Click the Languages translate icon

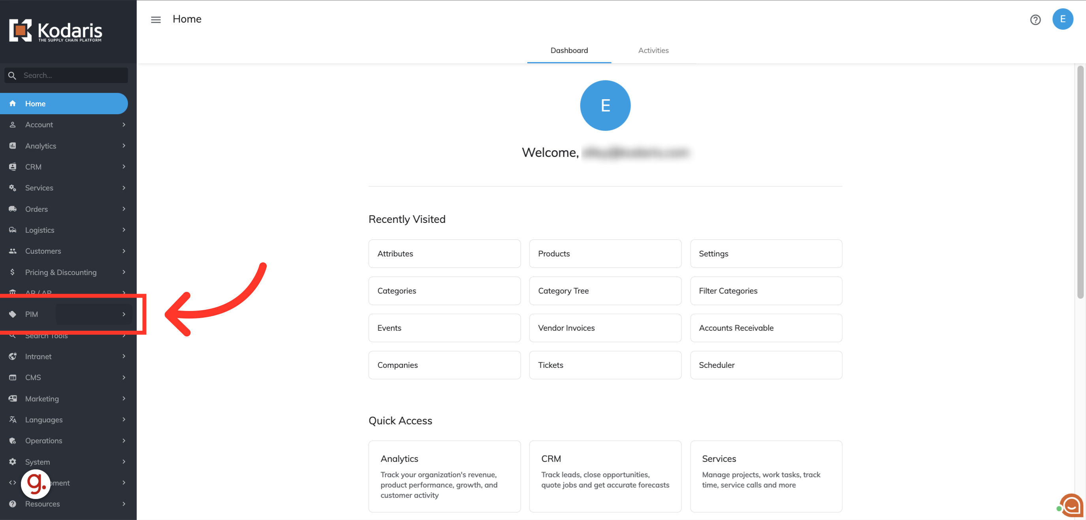tap(13, 419)
